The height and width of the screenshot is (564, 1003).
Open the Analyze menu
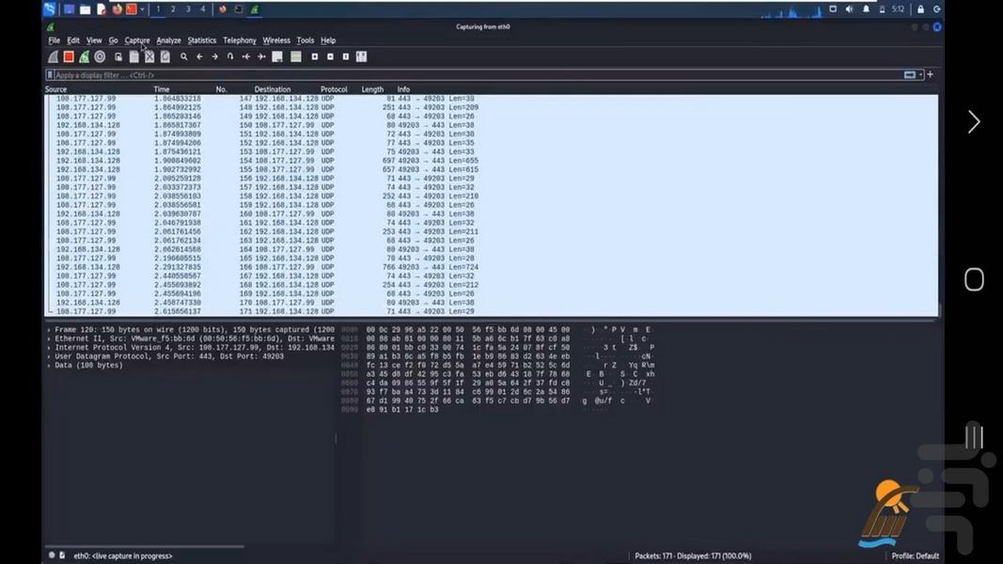[168, 40]
